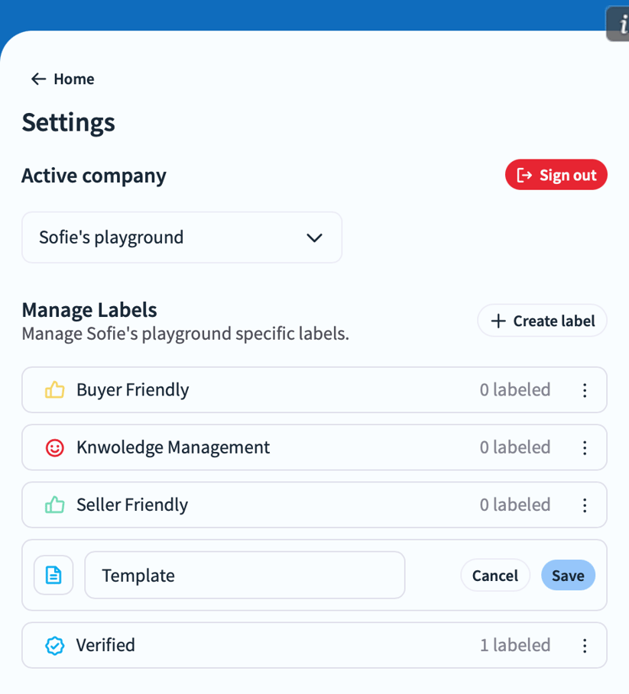Click the Create label button
Image resolution: width=629 pixels, height=694 pixels.
[x=542, y=321]
